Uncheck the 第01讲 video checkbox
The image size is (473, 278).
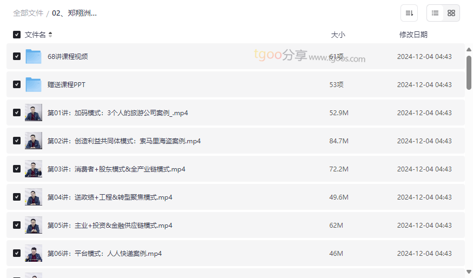pos(17,112)
